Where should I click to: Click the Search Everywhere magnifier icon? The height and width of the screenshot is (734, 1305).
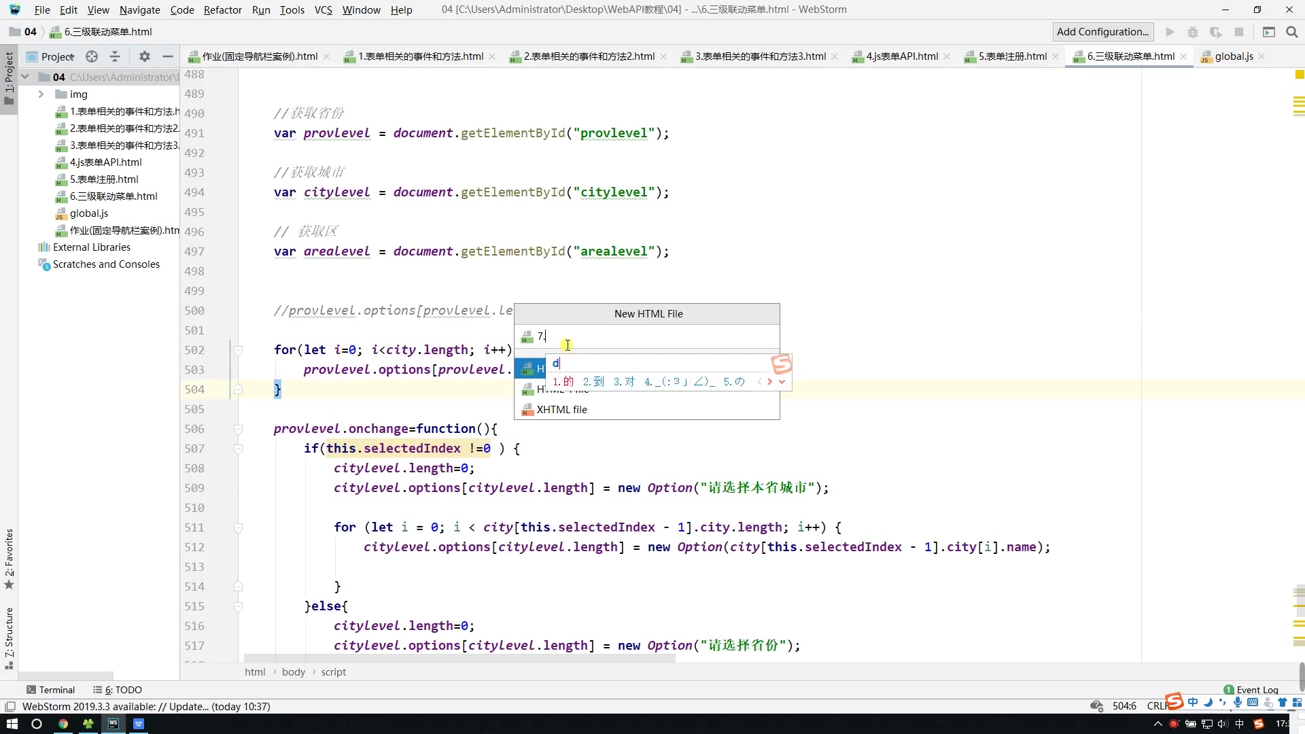click(1292, 32)
